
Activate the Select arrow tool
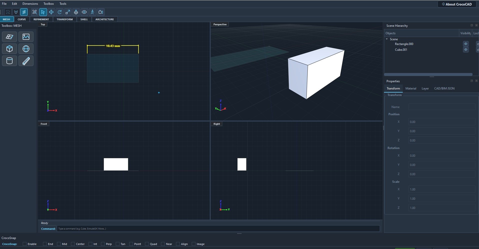pyautogui.click(x=43, y=12)
